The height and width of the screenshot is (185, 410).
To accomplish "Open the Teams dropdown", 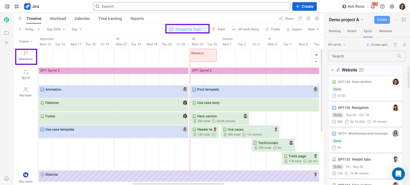I will coord(25,41).
